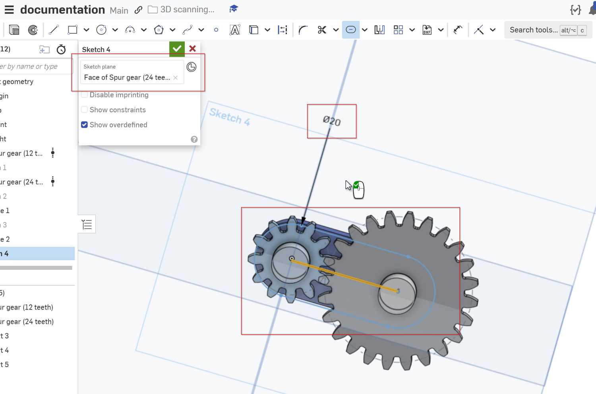This screenshot has width=596, height=394.
Task: Click the feature list rollback bar
Action: pos(36,268)
